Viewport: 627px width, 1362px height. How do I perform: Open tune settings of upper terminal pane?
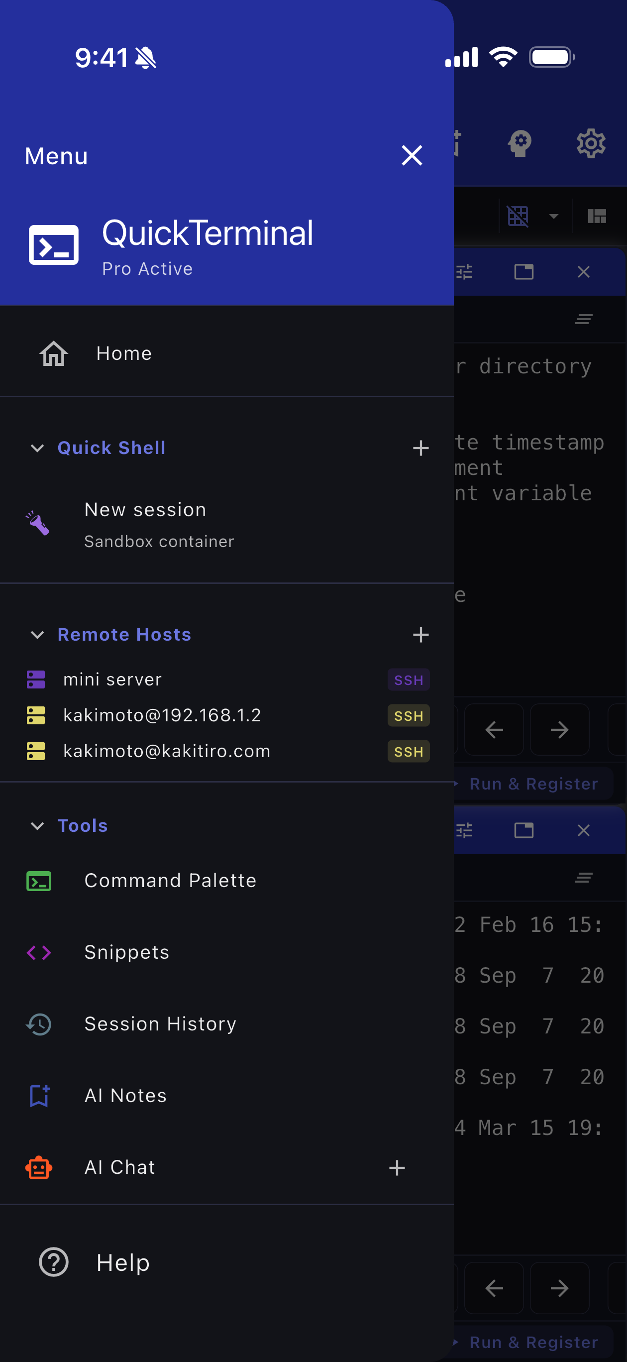point(464,272)
